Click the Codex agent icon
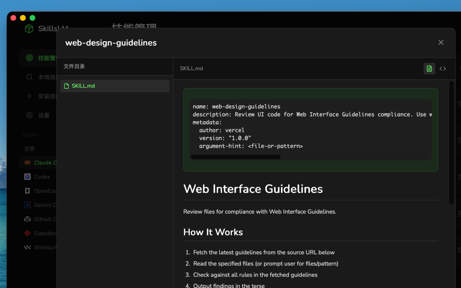Viewport: 461px width, 288px height. pyautogui.click(x=27, y=177)
